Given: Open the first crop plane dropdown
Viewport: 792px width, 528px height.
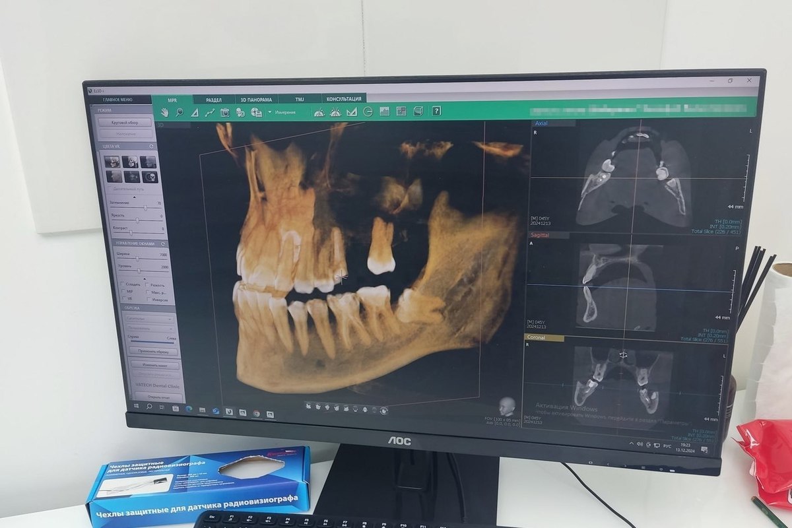Looking at the screenshot, I should (148, 319).
